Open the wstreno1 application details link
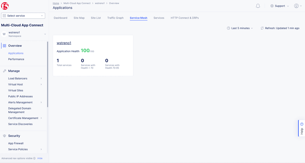This screenshot has width=305, height=163. (64, 43)
